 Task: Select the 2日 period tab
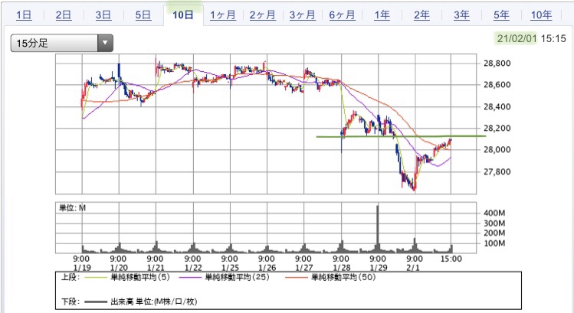pyautogui.click(x=64, y=15)
